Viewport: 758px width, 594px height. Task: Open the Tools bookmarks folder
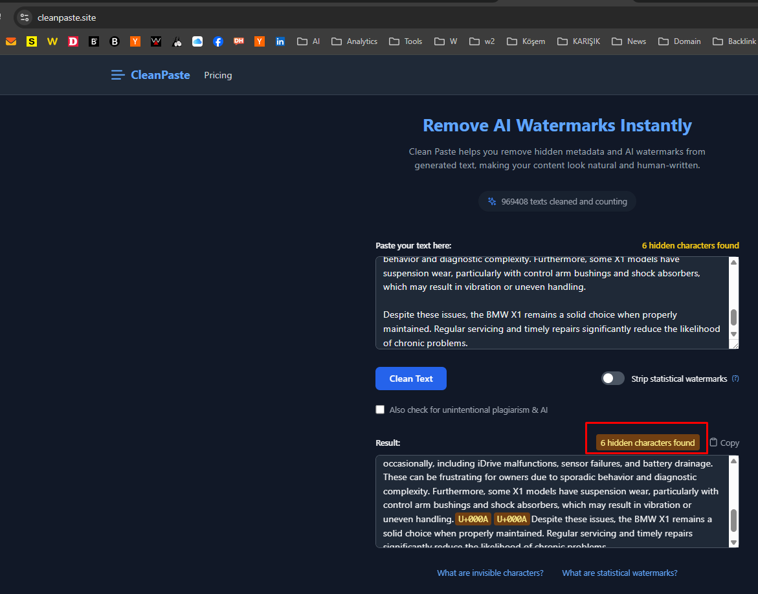[x=406, y=41]
